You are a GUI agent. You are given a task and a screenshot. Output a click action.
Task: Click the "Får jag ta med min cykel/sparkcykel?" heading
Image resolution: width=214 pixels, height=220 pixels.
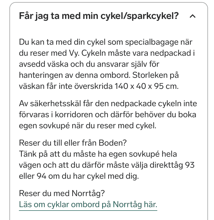click(x=99, y=16)
